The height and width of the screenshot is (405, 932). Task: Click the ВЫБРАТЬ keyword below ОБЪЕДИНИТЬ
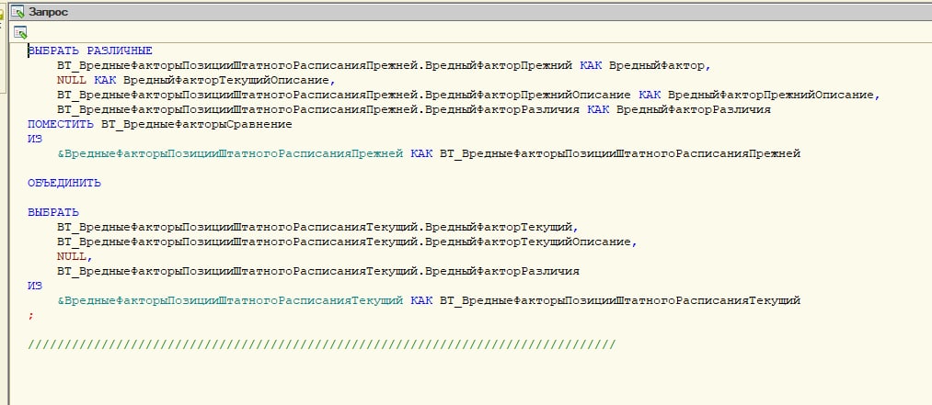point(53,213)
